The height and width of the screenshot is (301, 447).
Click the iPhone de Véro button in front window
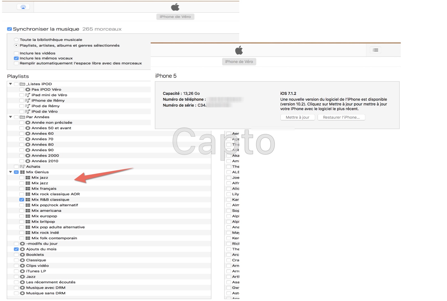pyautogui.click(x=239, y=62)
